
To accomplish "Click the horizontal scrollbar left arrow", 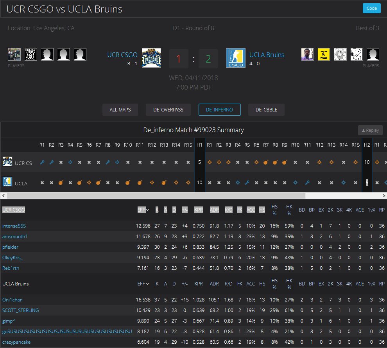I will [x=3, y=196].
